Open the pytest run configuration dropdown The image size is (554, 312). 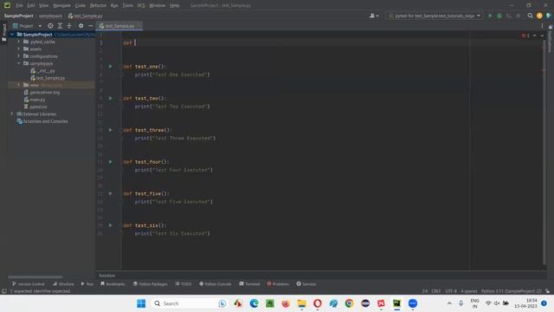[x=435, y=16]
